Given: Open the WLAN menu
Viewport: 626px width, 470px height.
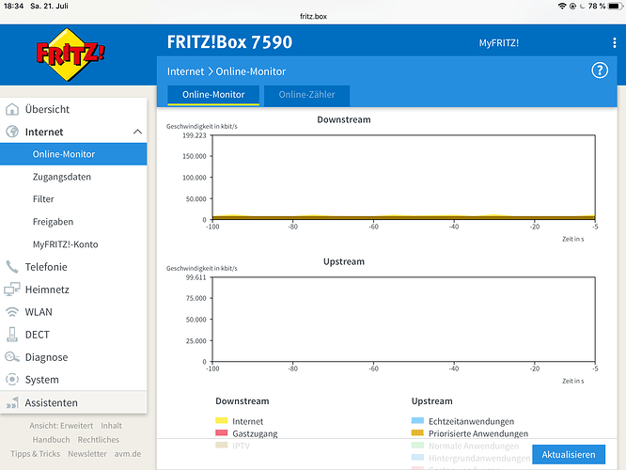Looking at the screenshot, I should pos(73,312).
